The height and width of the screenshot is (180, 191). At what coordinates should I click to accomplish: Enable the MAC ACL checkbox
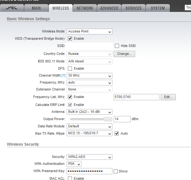[x=70, y=178]
